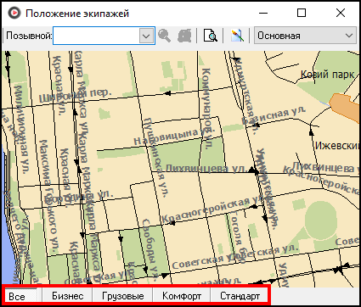Image resolution: width=361 pixels, height=307 pixels.
Task: Select the Грузовые tab
Action: [x=123, y=296]
